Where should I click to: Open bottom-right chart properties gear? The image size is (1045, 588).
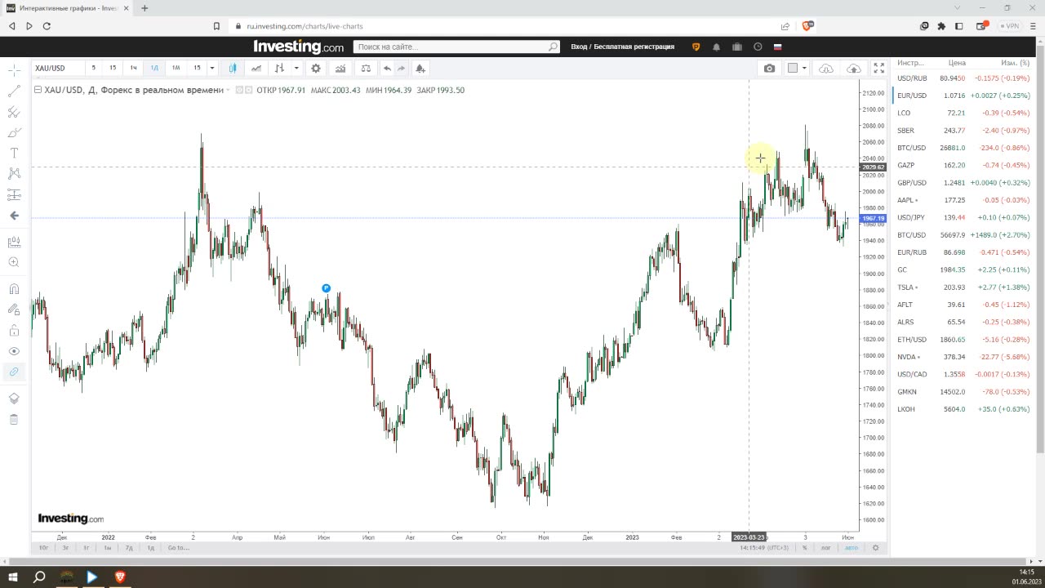coord(875,547)
